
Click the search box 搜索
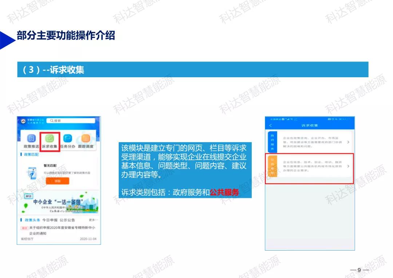(x=71, y=121)
